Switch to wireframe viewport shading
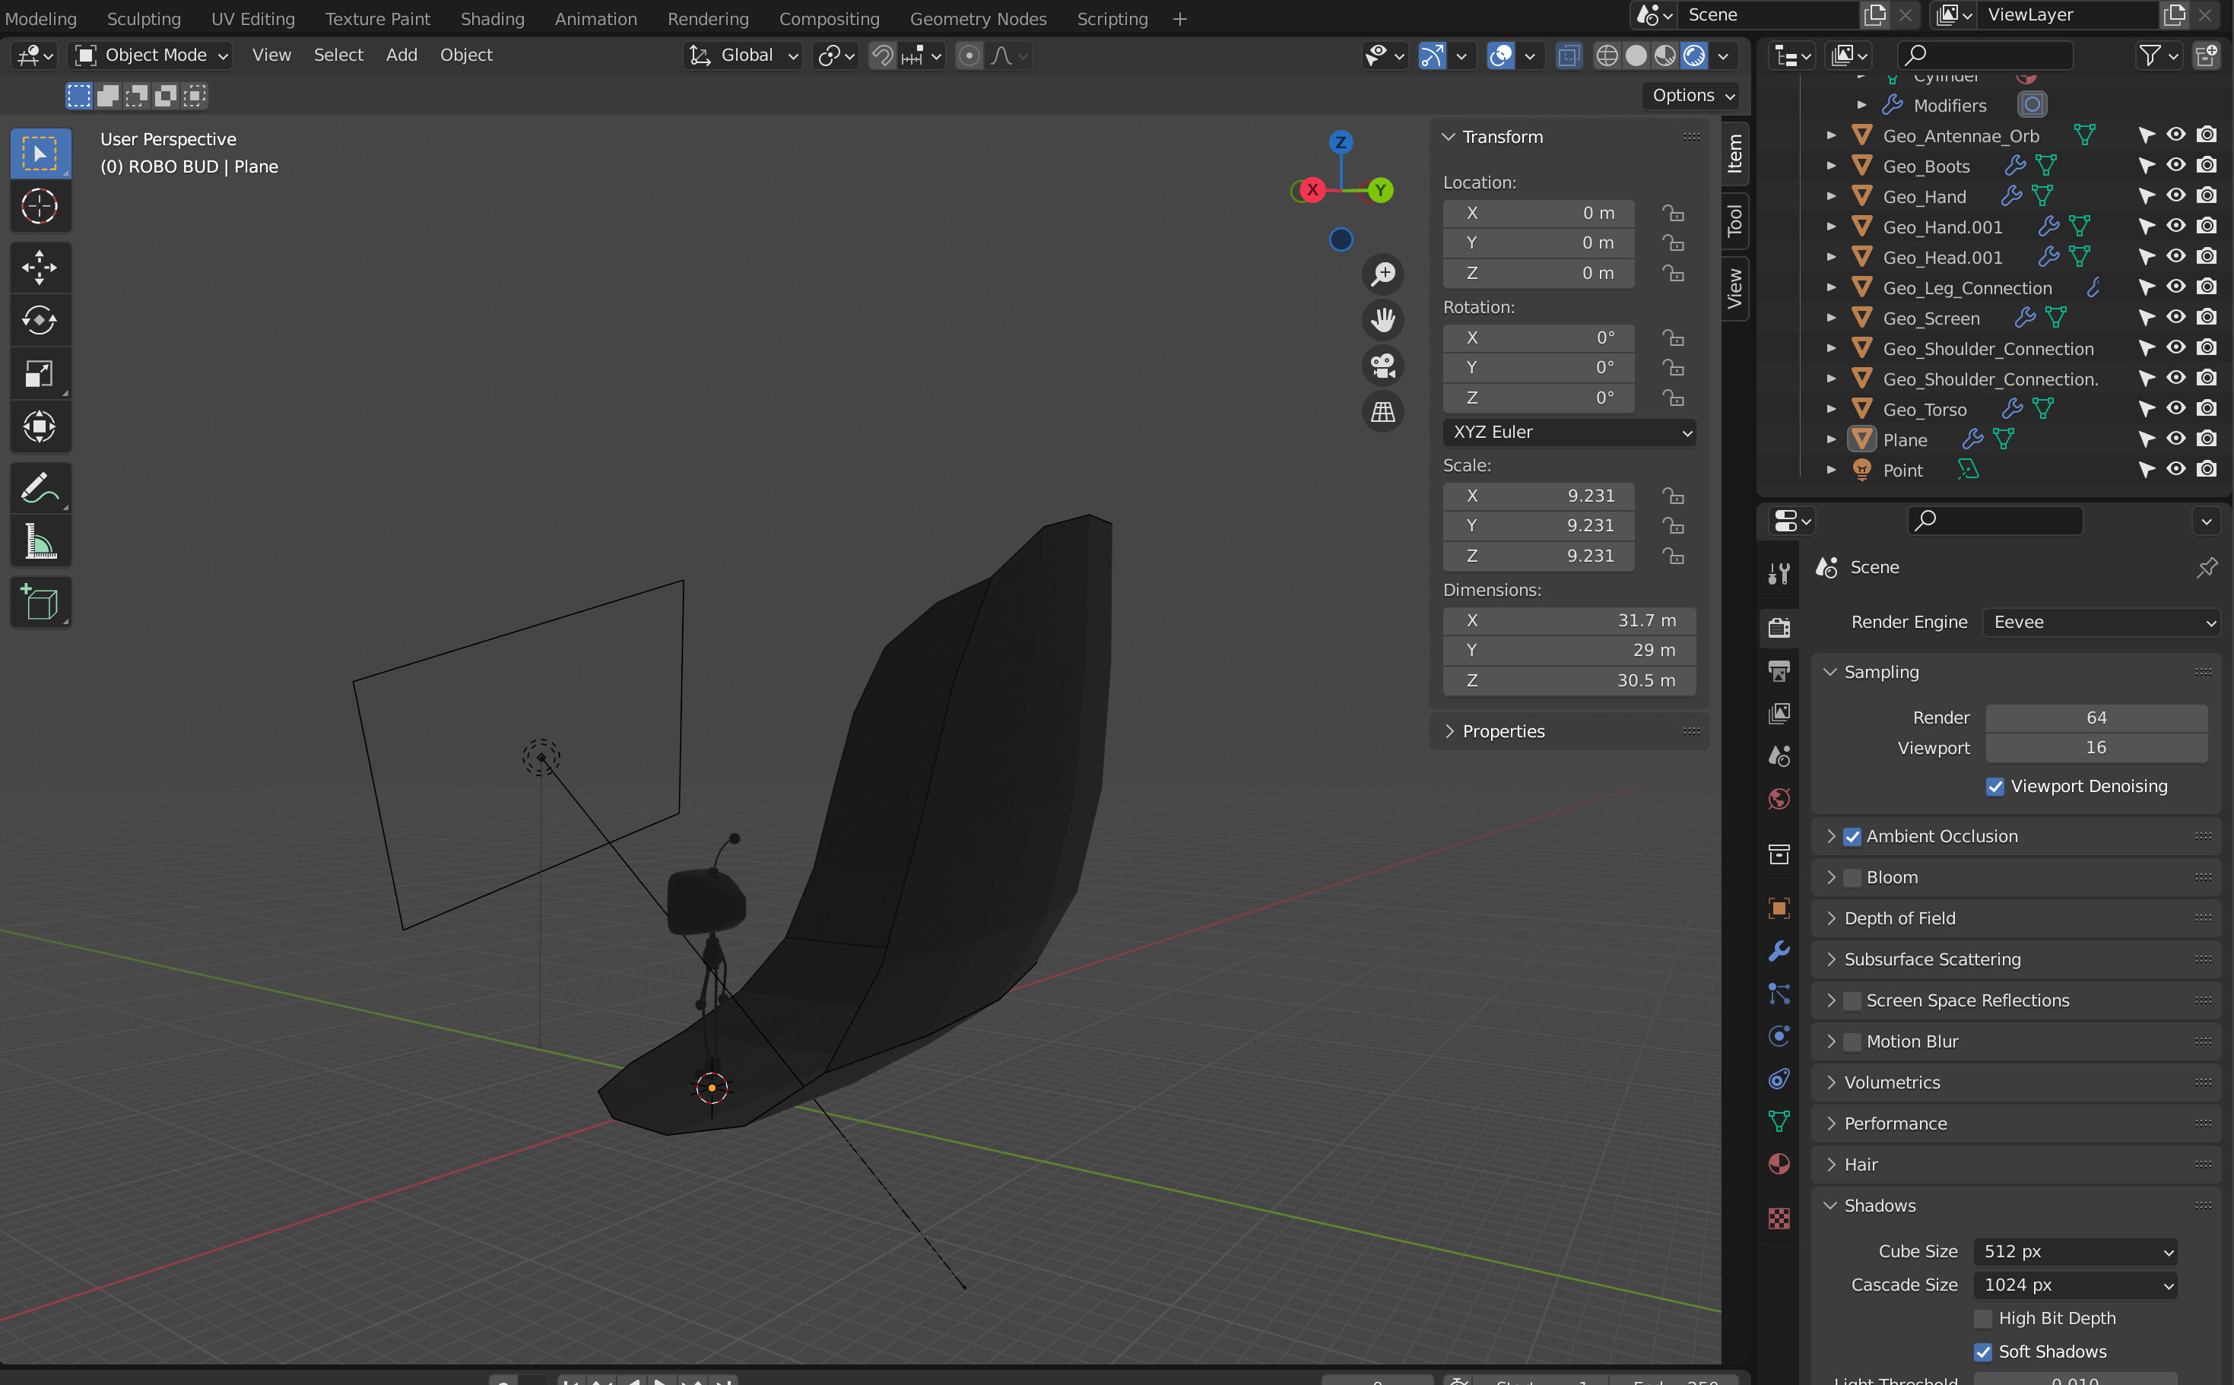Screen dimensions: 2234x1385 (x=1607, y=56)
